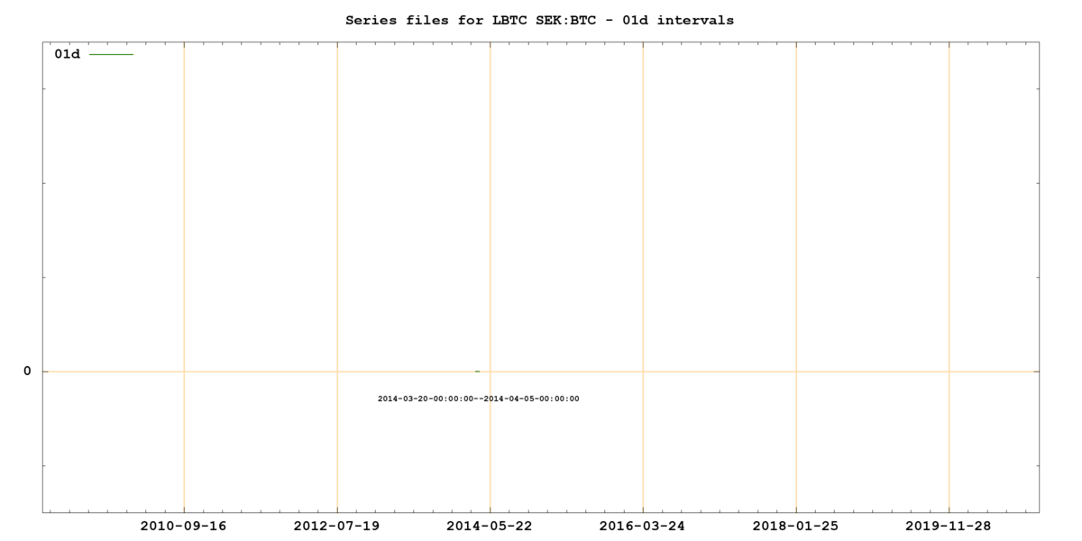Click the x-axis label 2012-07-19
1082x541 pixels.
coord(337,526)
